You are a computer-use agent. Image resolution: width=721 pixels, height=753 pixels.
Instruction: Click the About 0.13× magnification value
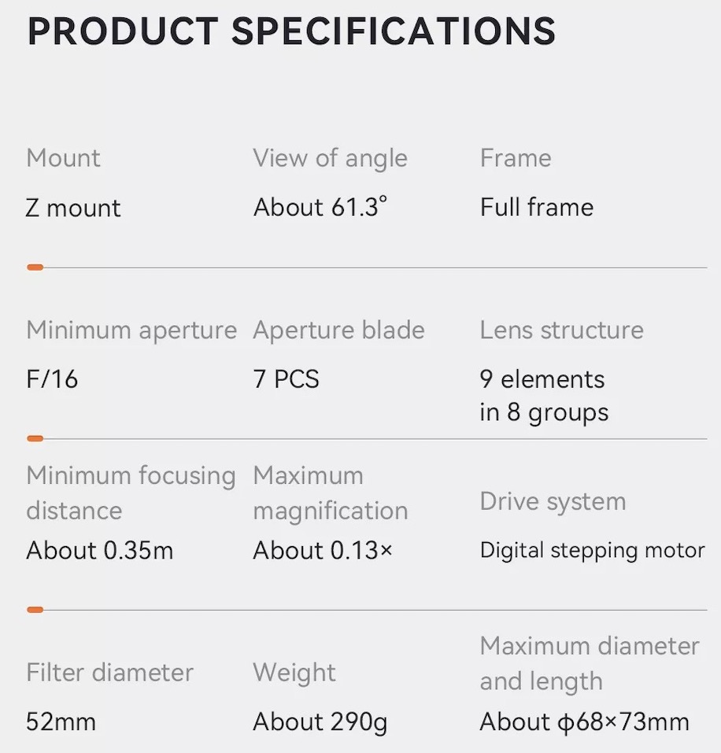[322, 551]
